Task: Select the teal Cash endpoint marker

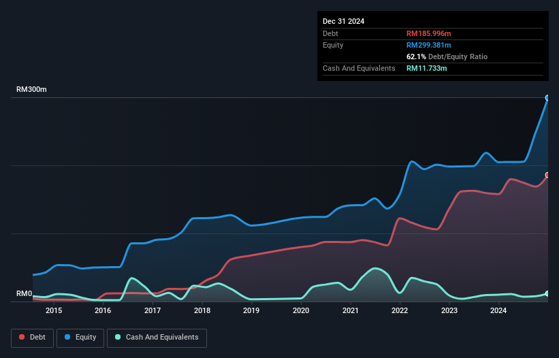Action: 547,293
